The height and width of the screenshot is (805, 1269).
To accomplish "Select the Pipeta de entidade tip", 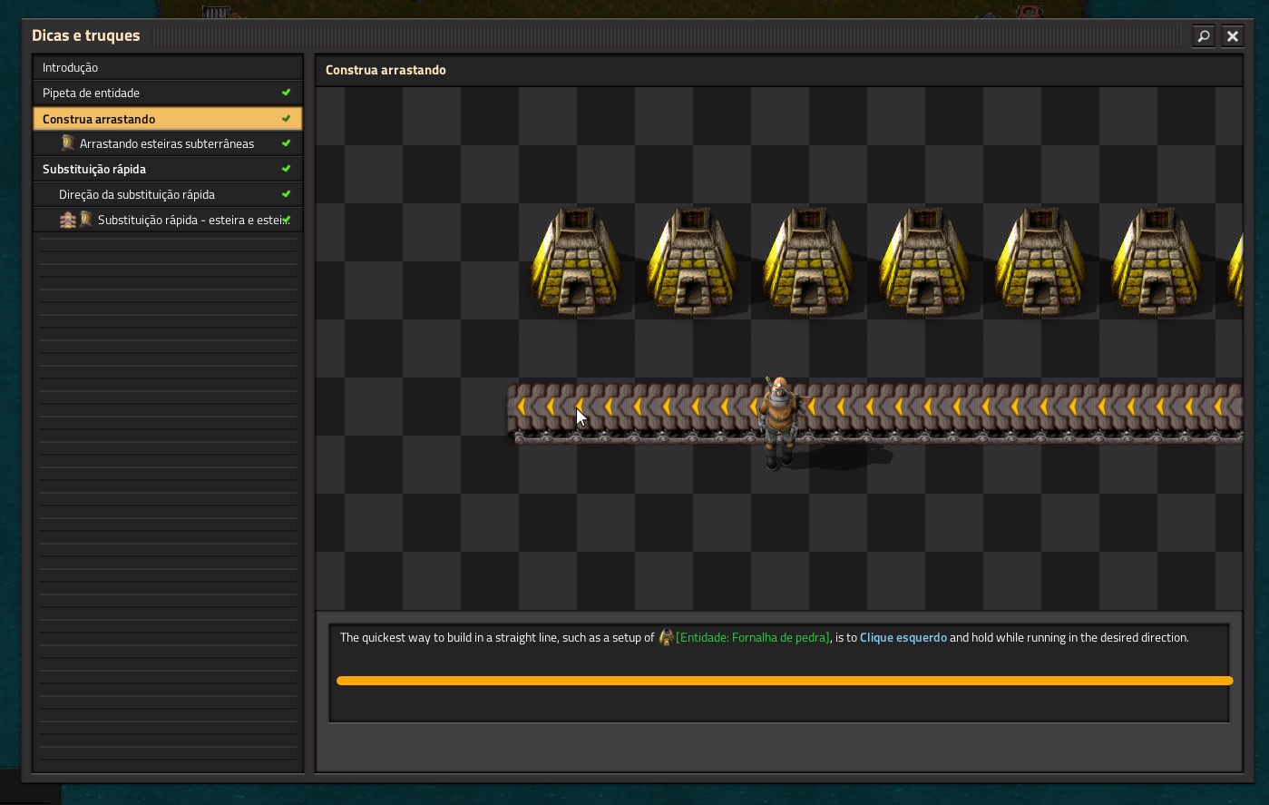I will (x=167, y=93).
